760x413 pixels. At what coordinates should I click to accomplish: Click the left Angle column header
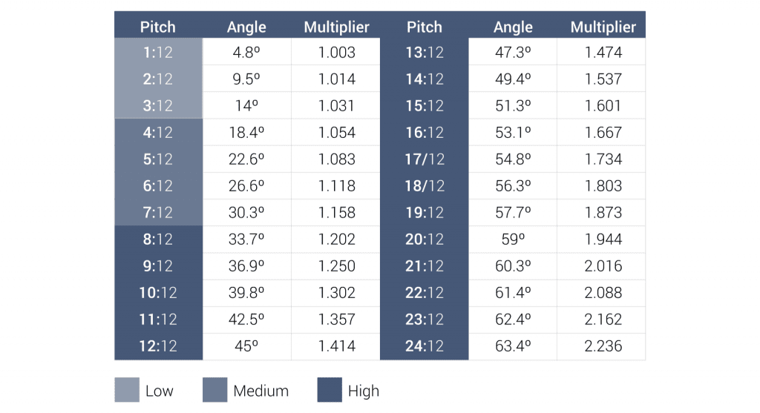tap(246, 27)
